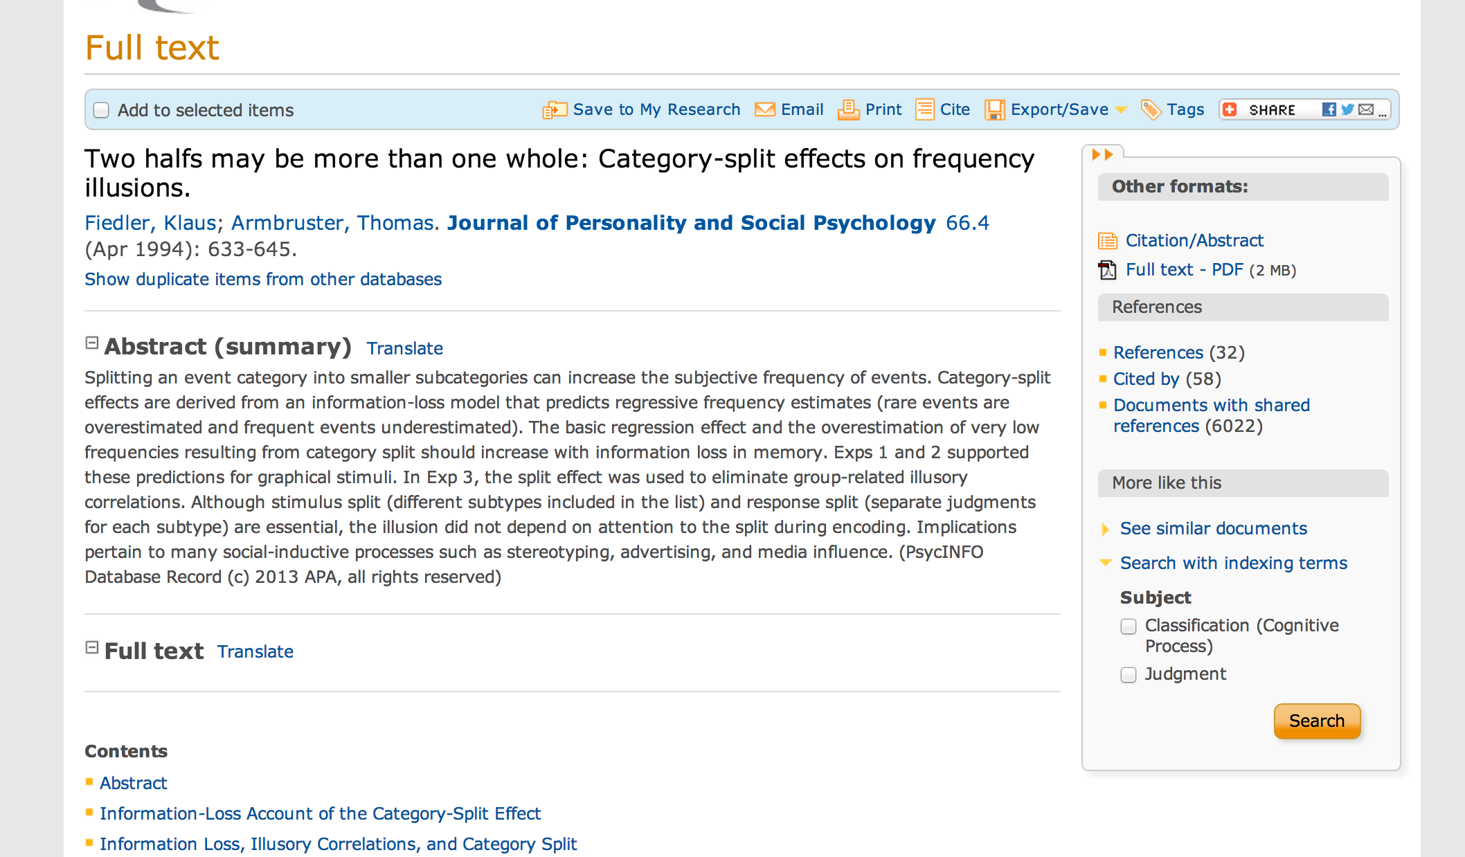Open the Export/Save dropdown arrow
This screenshot has height=857, width=1465.
pyautogui.click(x=1122, y=110)
